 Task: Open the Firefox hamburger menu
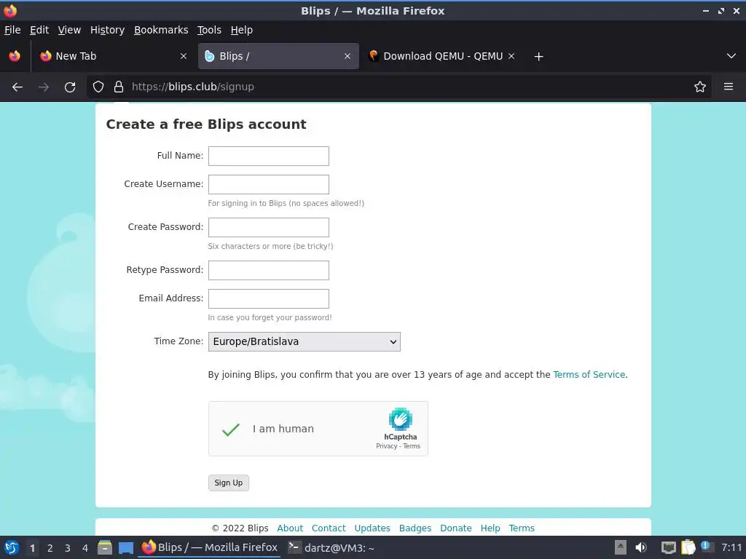click(728, 87)
